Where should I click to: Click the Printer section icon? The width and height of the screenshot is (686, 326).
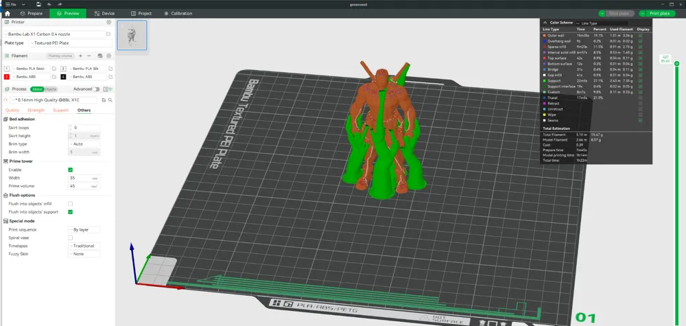(x=7, y=22)
